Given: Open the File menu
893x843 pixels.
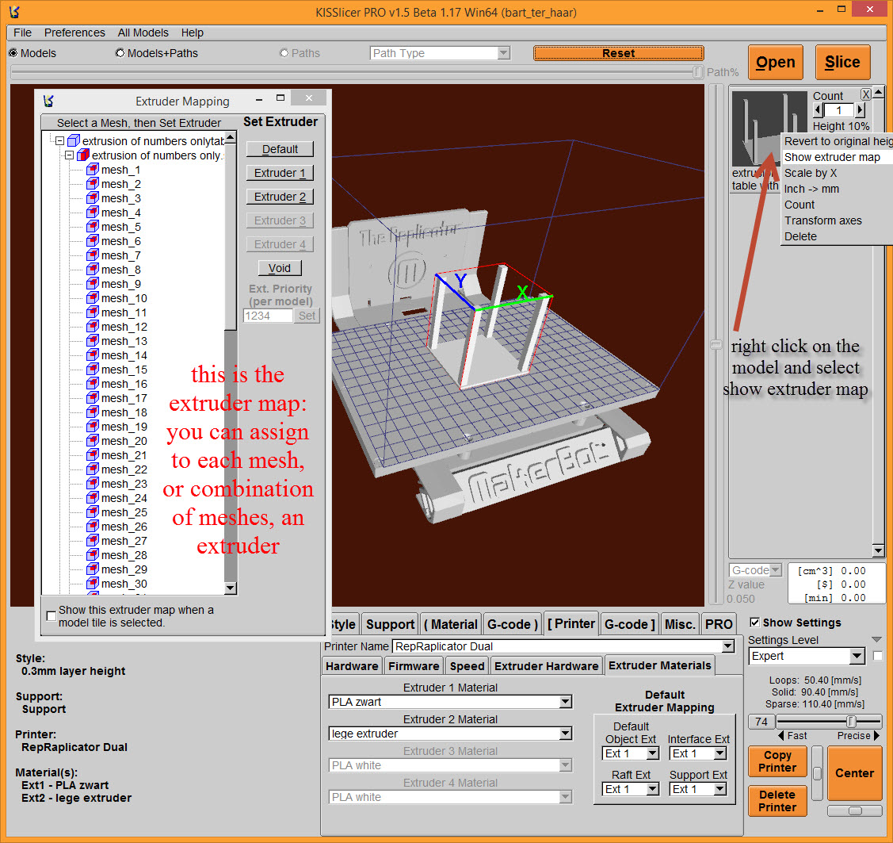Looking at the screenshot, I should pyautogui.click(x=22, y=33).
